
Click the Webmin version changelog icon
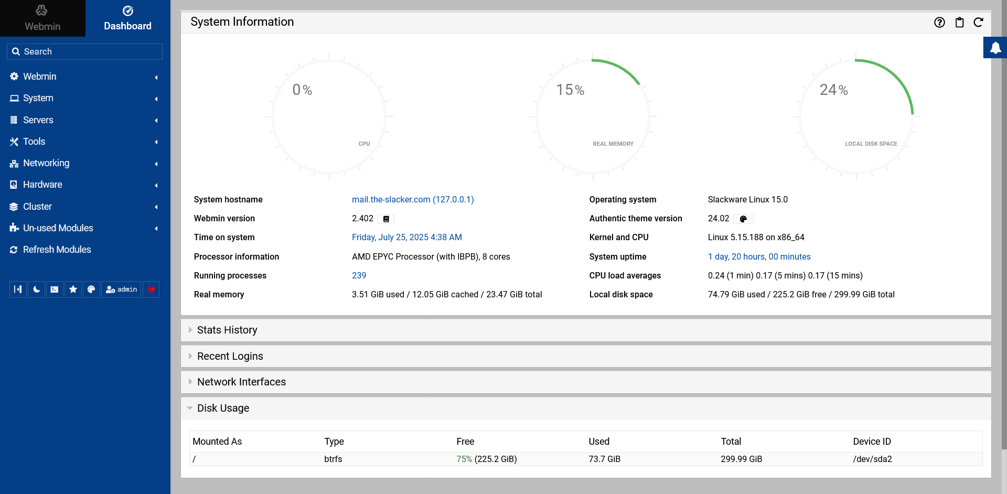(x=387, y=219)
